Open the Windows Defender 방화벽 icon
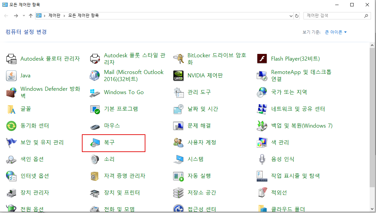376x213 pixels. click(11, 92)
